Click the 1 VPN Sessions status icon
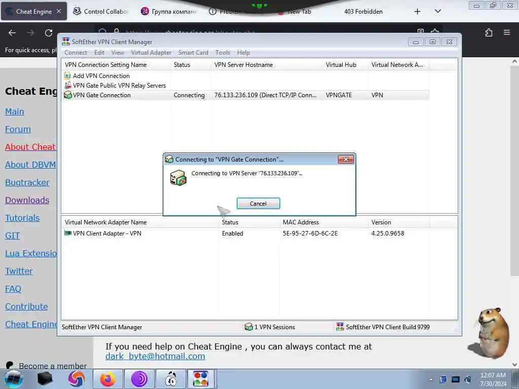The width and height of the screenshot is (519, 389). [248, 327]
